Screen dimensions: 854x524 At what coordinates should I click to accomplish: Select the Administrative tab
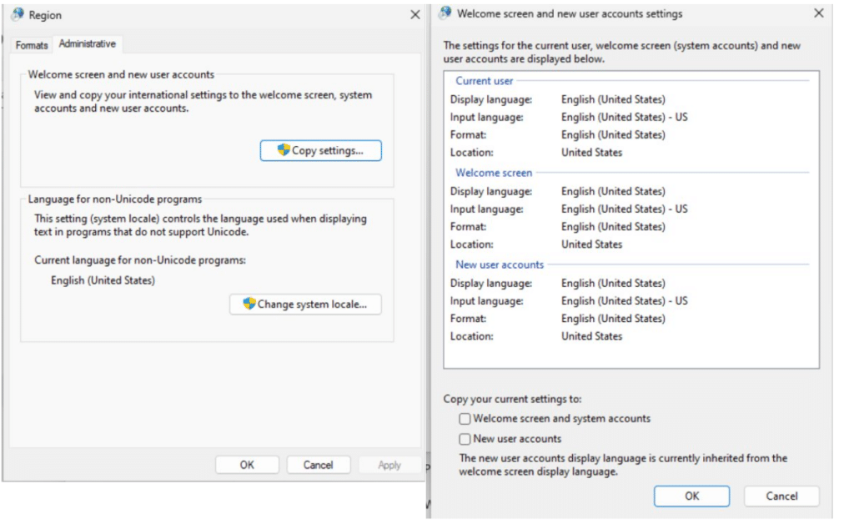[87, 43]
